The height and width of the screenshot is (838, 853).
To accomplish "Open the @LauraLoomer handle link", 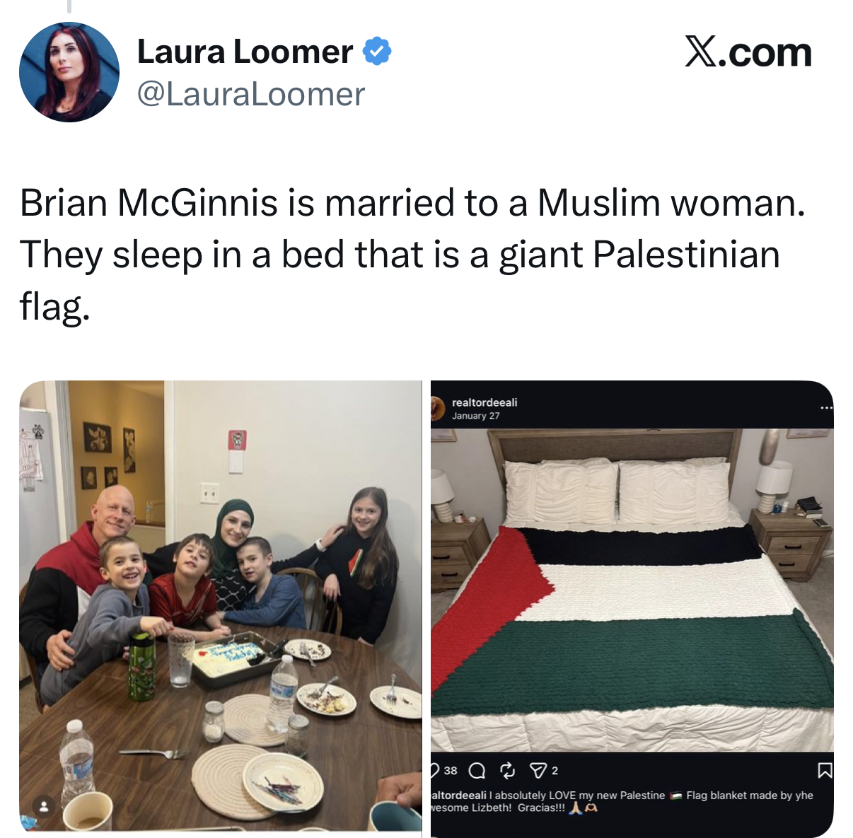I will coord(250,94).
